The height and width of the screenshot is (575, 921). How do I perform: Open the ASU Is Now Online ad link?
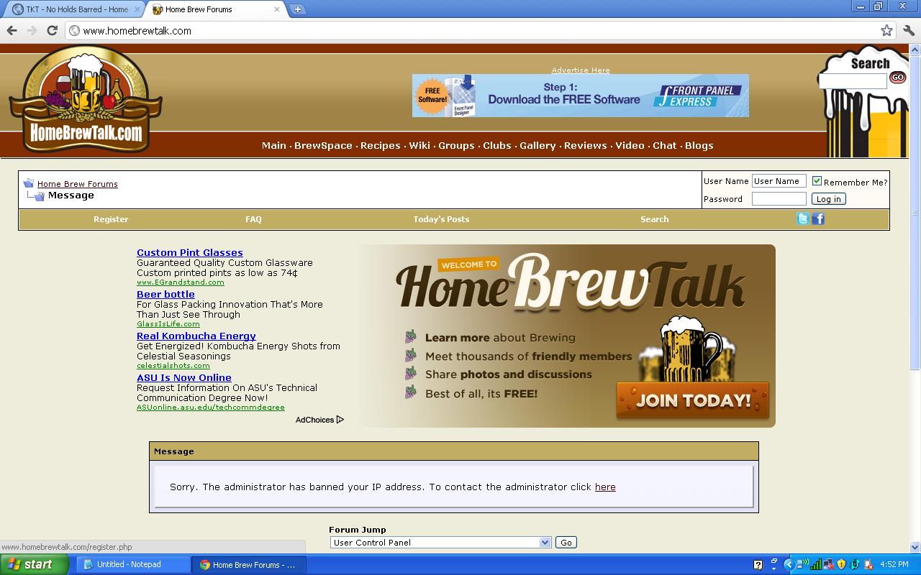click(x=184, y=377)
